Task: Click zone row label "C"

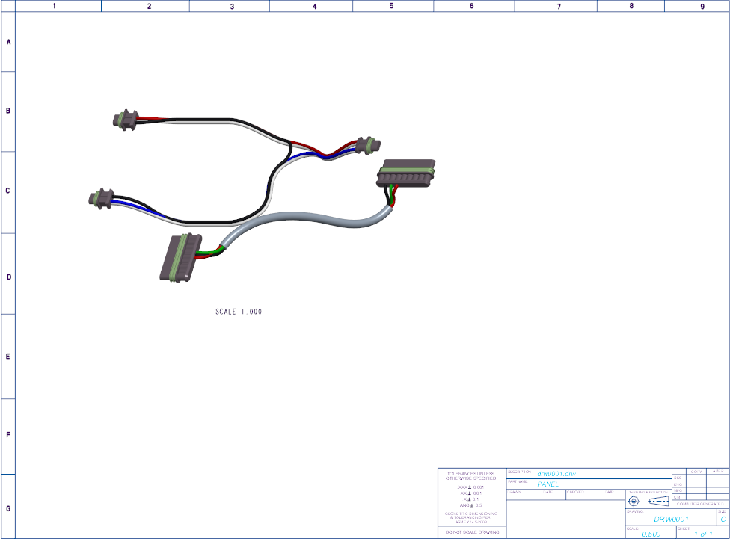Action: [7, 191]
